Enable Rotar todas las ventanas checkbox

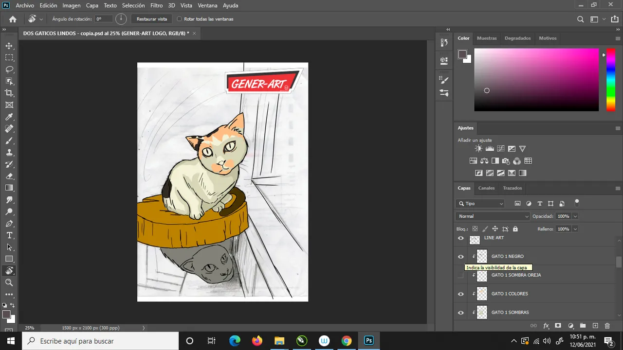[x=179, y=19]
